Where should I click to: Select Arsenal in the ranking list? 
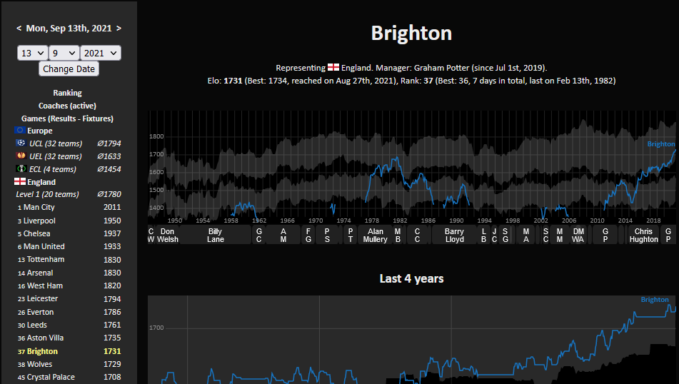40,273
